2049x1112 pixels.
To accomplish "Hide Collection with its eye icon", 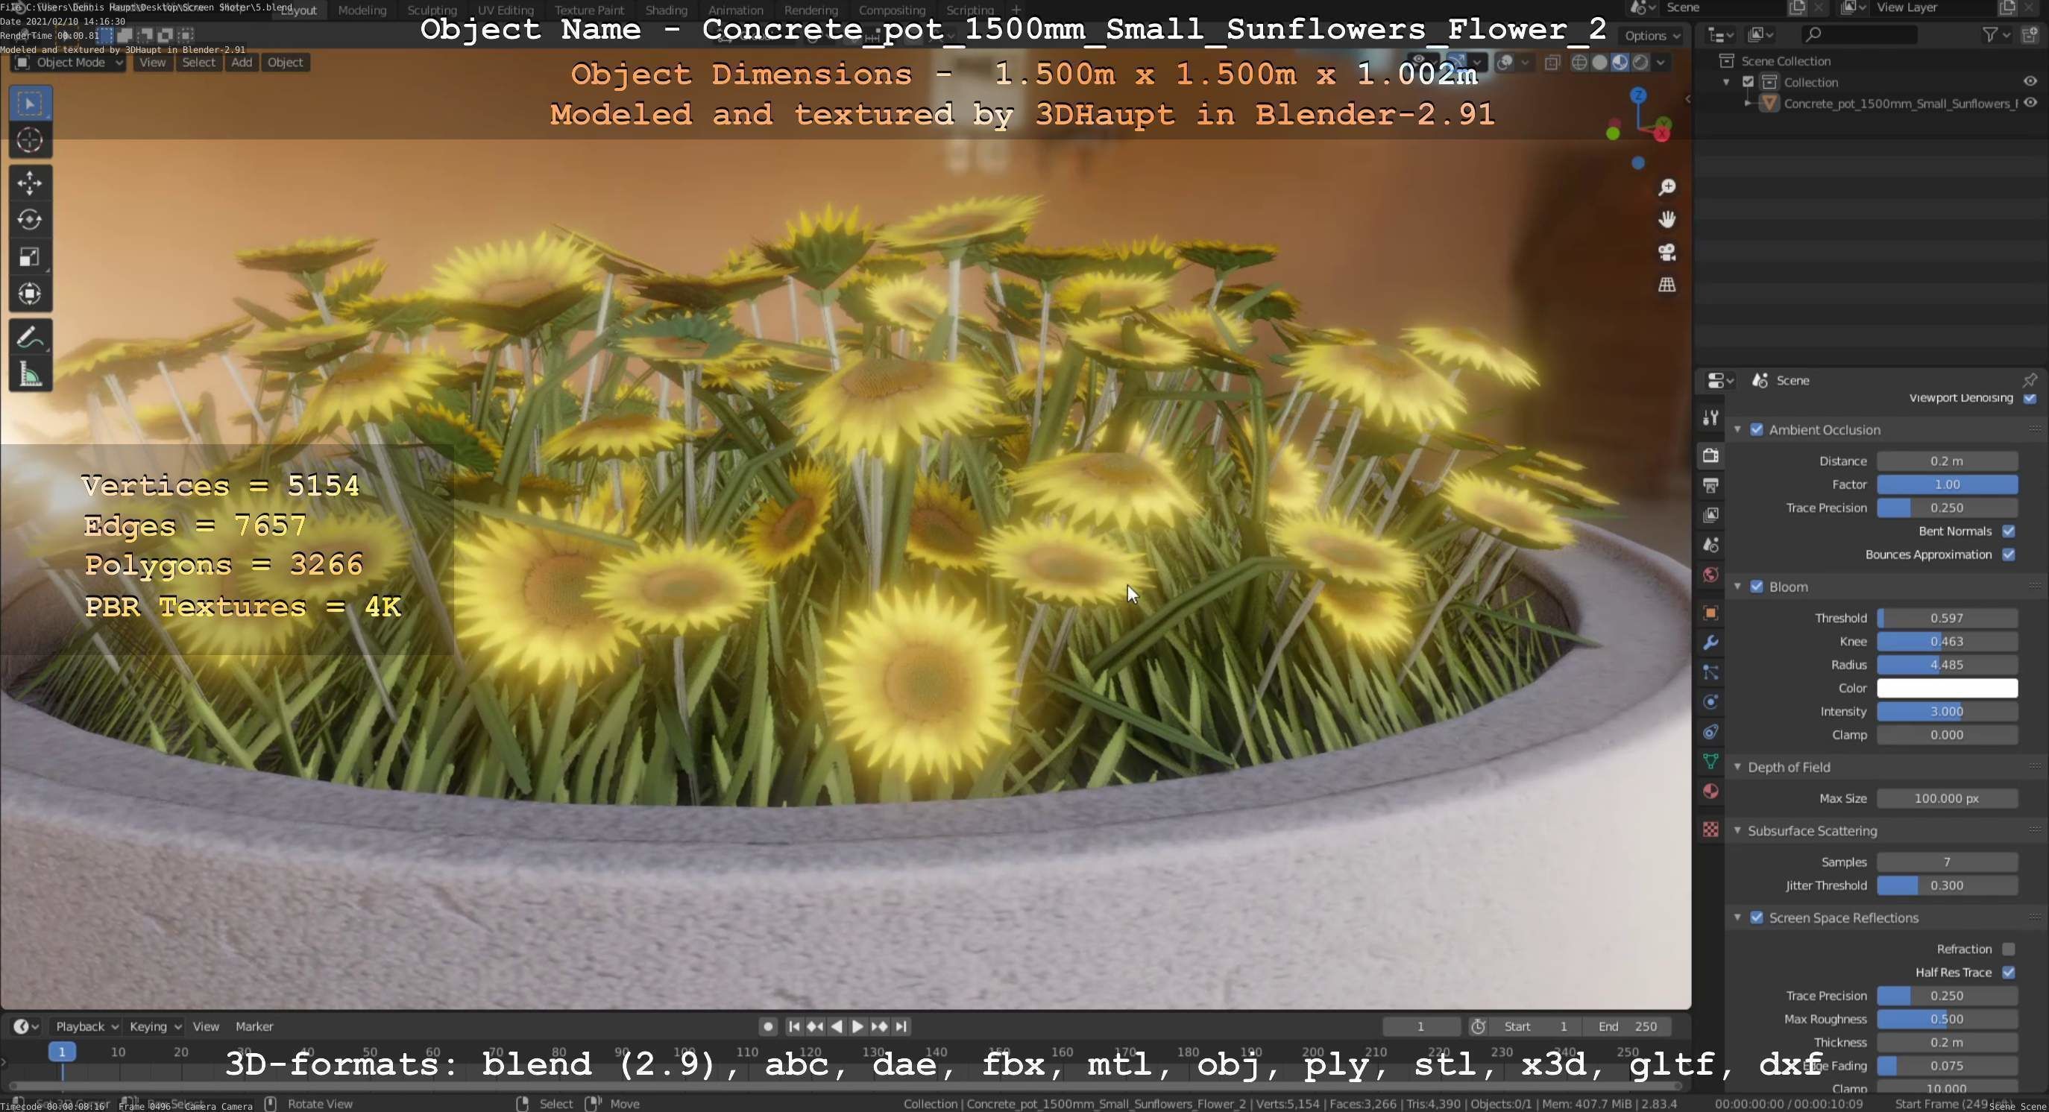I will (x=2030, y=81).
